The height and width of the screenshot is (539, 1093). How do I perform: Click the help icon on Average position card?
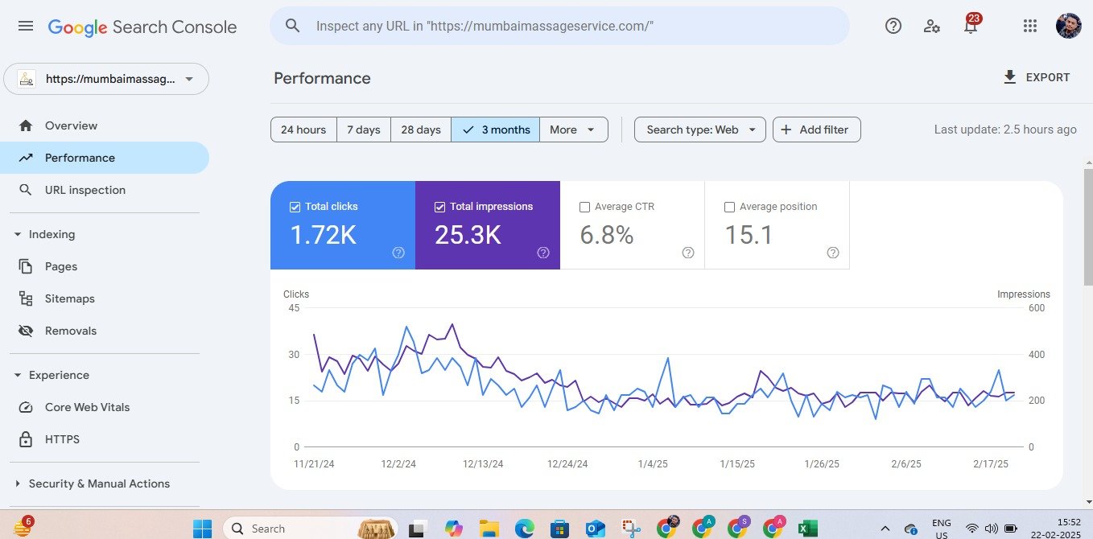[833, 253]
